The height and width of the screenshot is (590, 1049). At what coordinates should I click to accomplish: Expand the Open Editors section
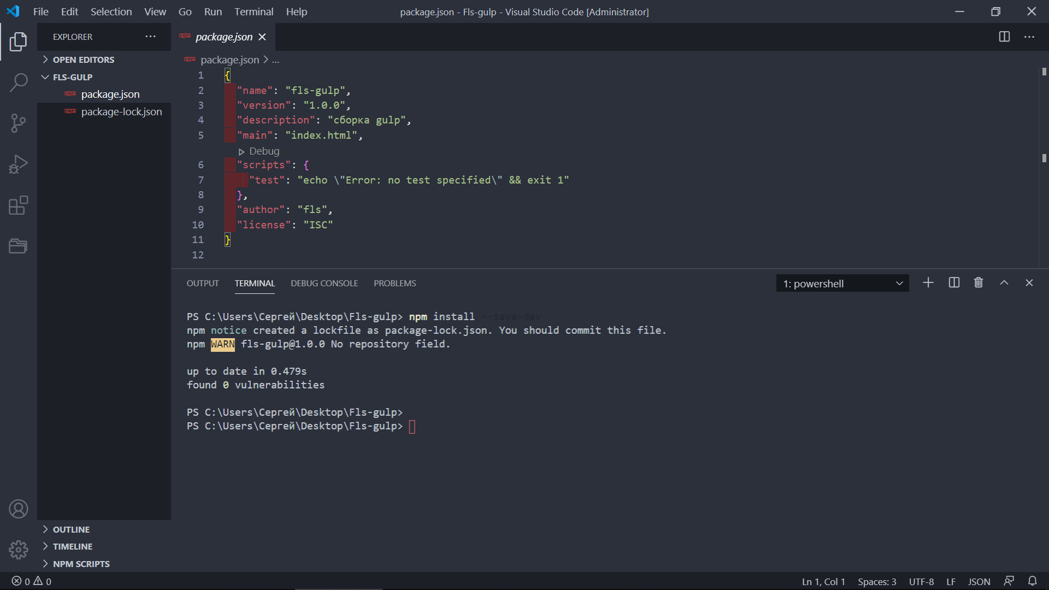pyautogui.click(x=83, y=60)
